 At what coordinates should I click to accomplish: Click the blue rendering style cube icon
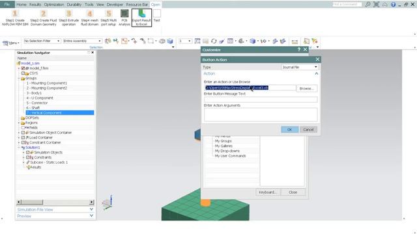pos(252,41)
